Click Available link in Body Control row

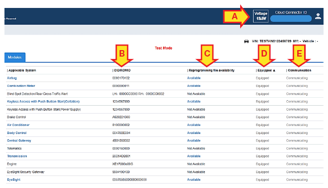coord(194,133)
